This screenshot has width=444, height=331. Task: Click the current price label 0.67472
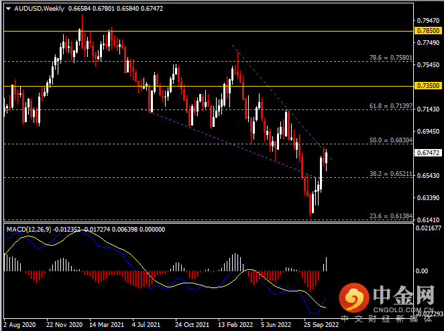(x=427, y=153)
